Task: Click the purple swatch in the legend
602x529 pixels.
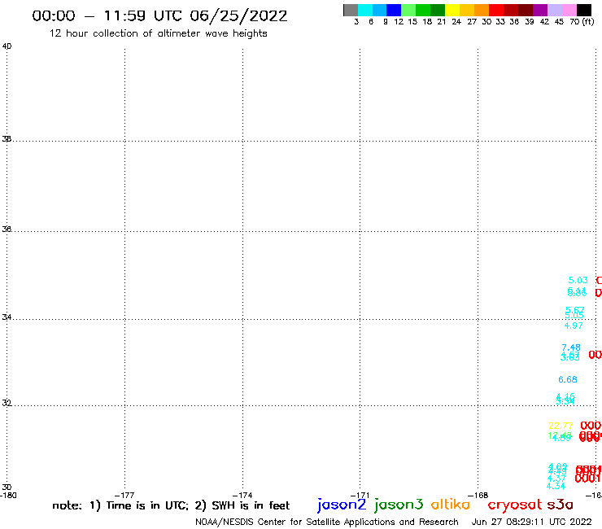Action: tap(540, 10)
